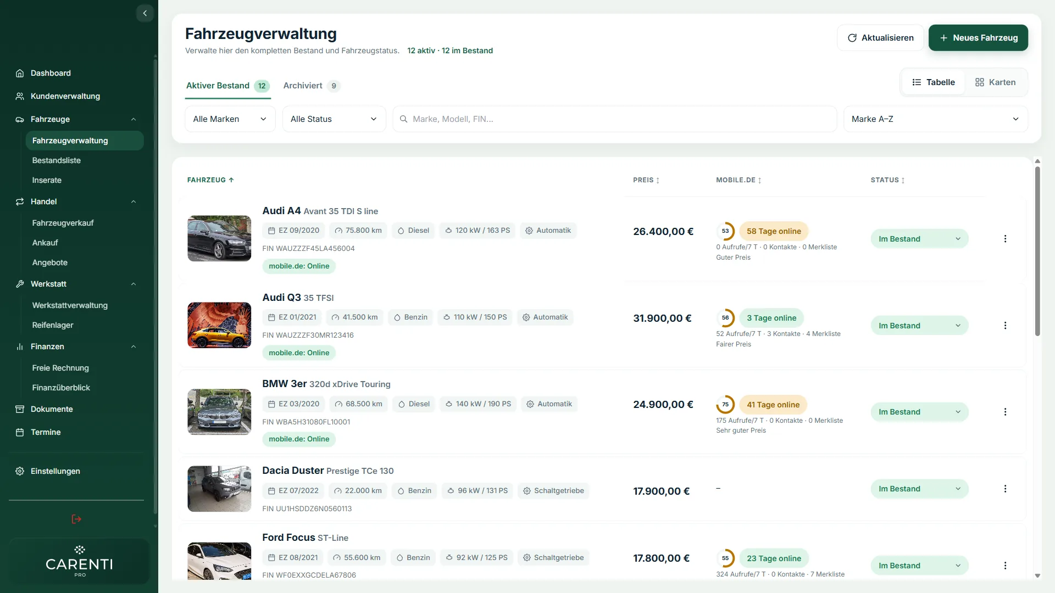Switch to Karten view
Viewport: 1055px width, 593px height.
point(995,82)
